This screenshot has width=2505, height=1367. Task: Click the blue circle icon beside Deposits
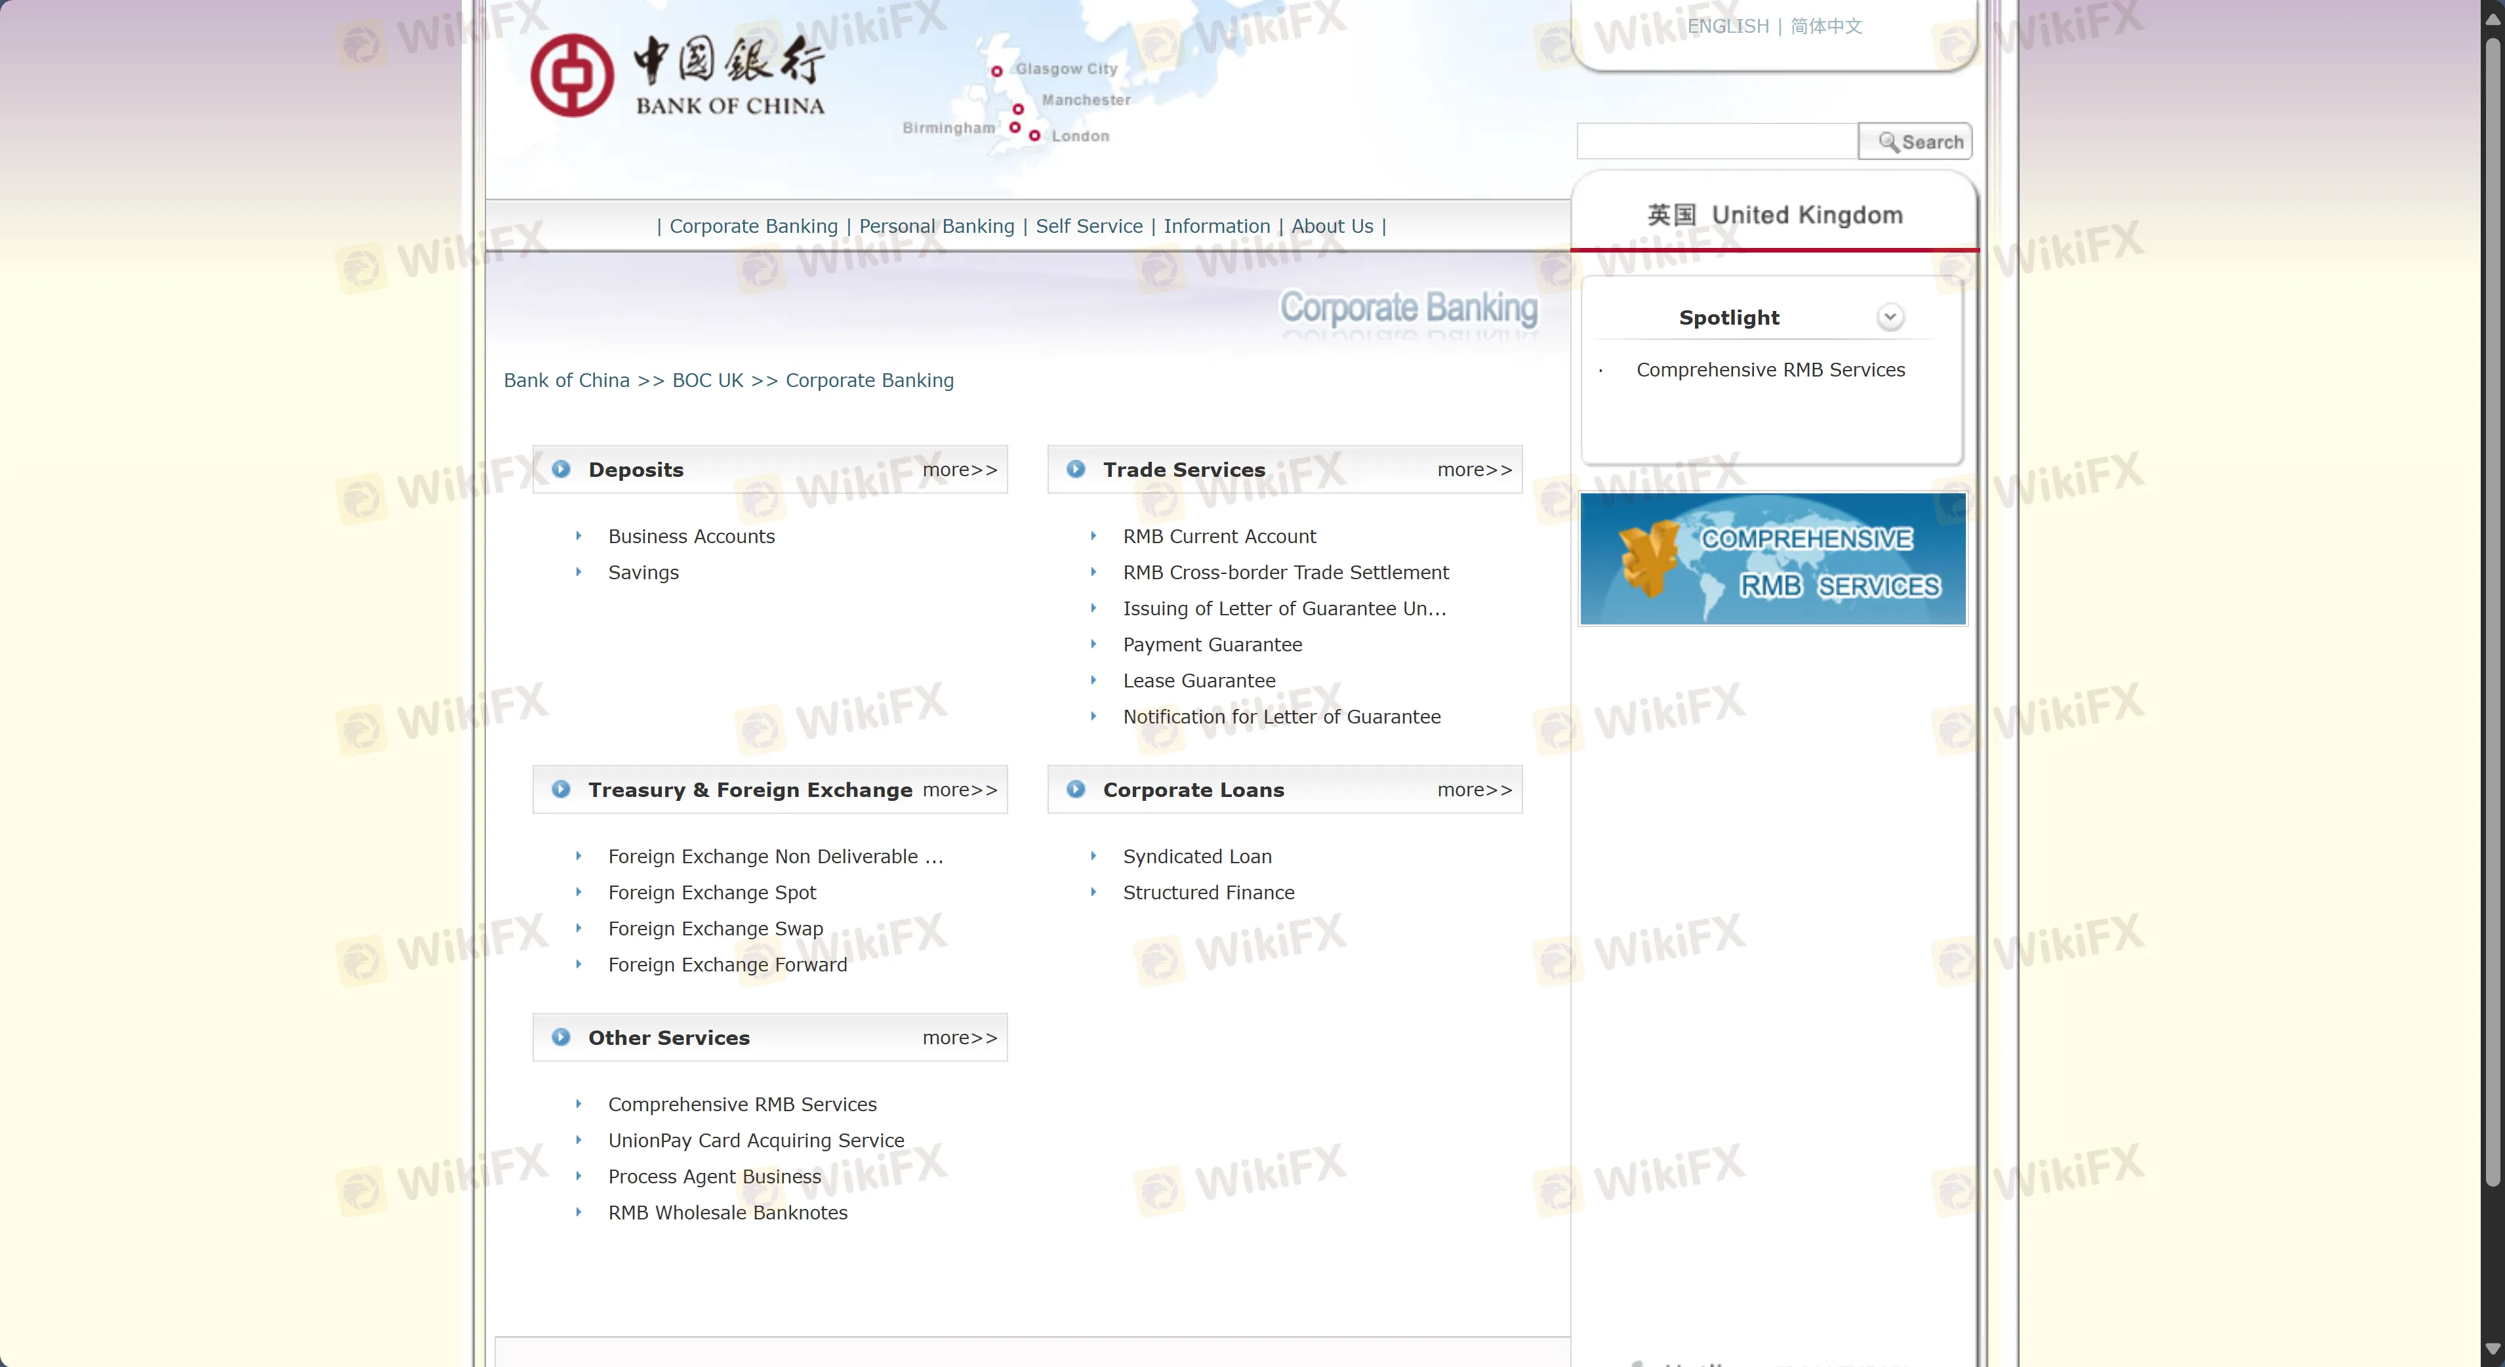(561, 468)
